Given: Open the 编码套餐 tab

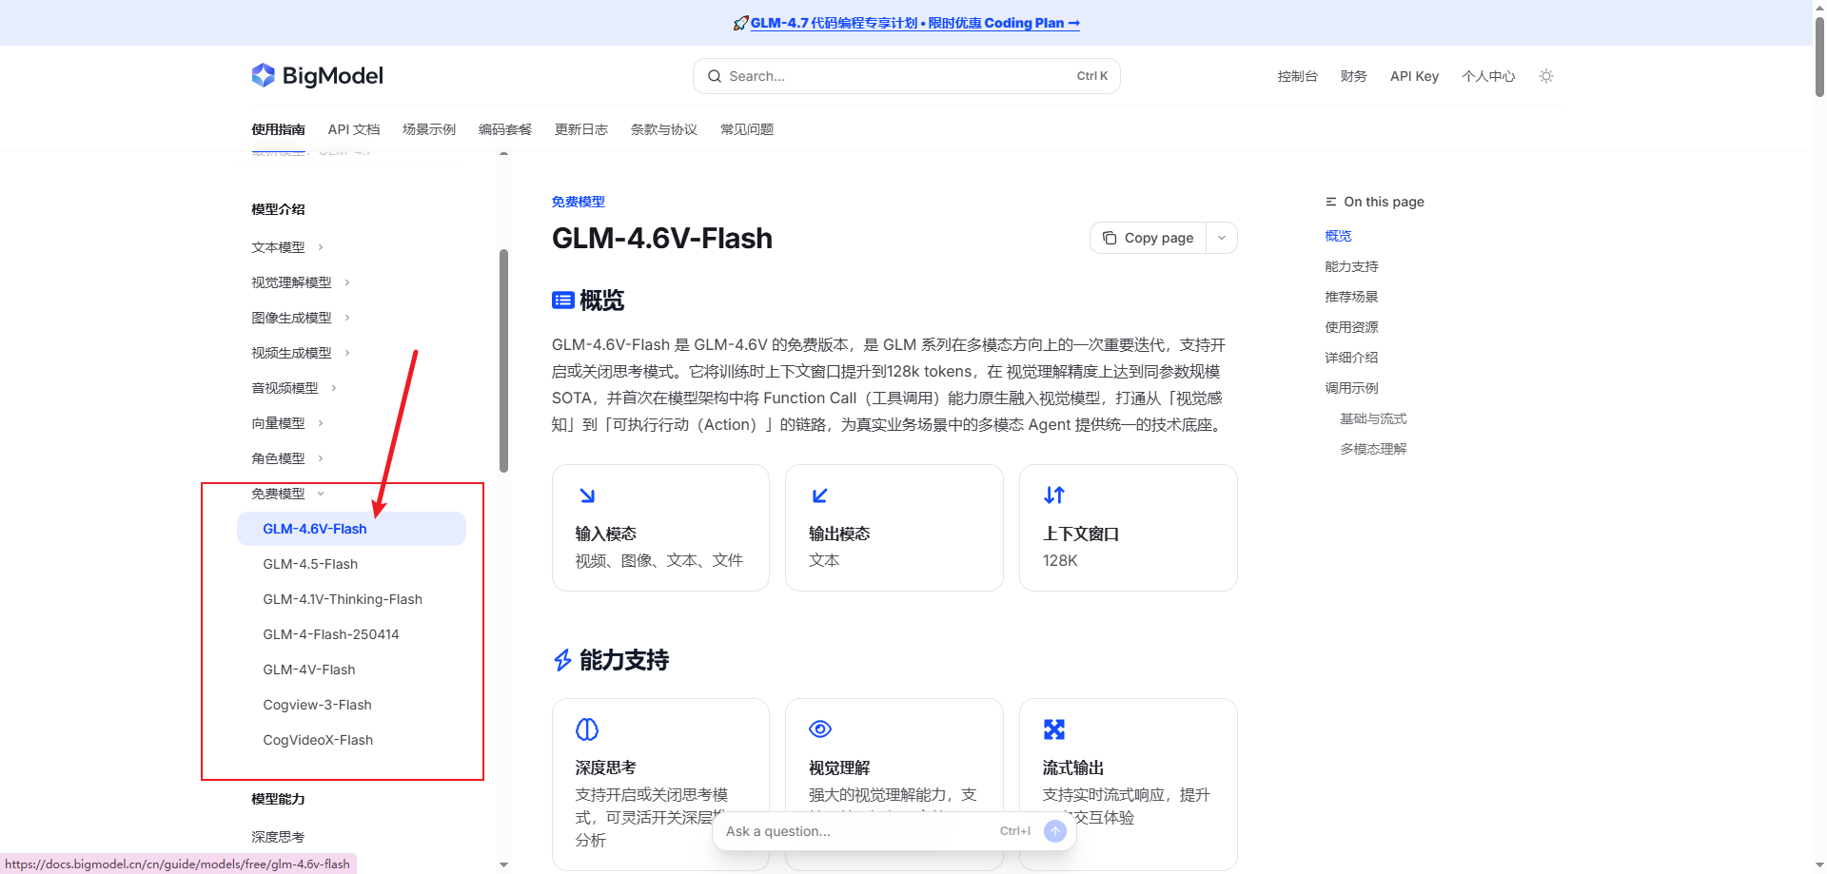Looking at the screenshot, I should pos(505,129).
